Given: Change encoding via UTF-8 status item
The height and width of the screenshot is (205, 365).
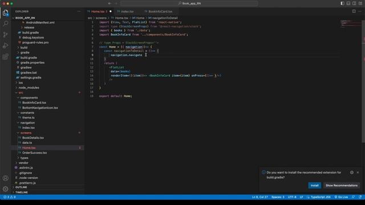Looking at the screenshot, I should point(292,197).
